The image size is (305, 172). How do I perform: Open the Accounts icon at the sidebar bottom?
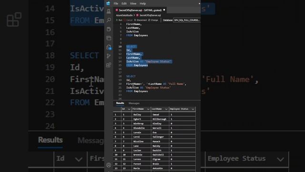(x=109, y=165)
